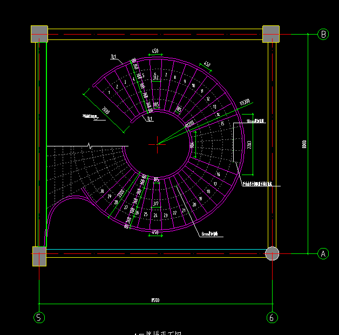
Task: Click the break line symbol on left dashed line
Action: pos(89,145)
